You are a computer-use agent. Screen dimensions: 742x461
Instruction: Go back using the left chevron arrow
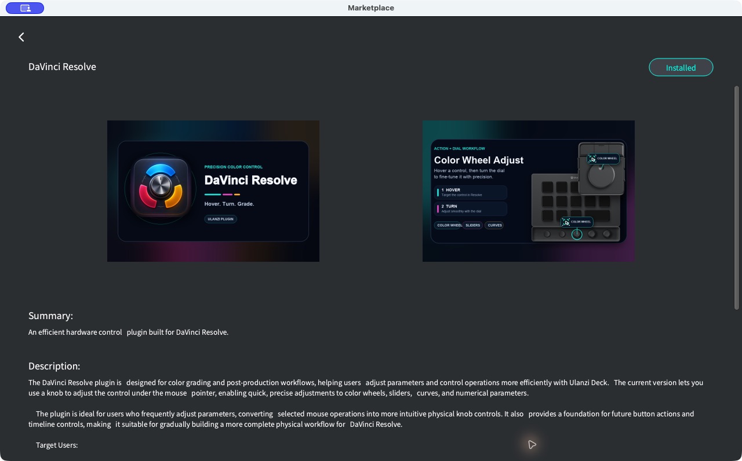tap(21, 37)
